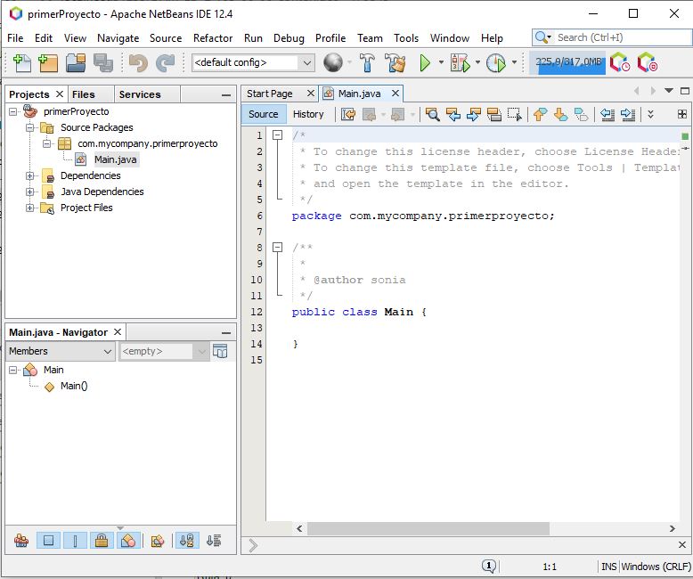Image resolution: width=693 pixels, height=579 pixels.
Task: Toggle Highlight Search in editor toolbar
Action: 494,115
